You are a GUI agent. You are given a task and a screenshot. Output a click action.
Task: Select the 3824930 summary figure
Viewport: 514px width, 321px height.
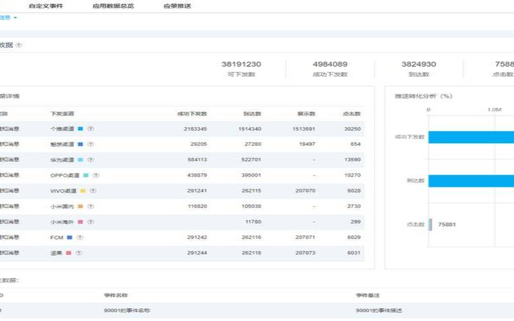tap(419, 64)
